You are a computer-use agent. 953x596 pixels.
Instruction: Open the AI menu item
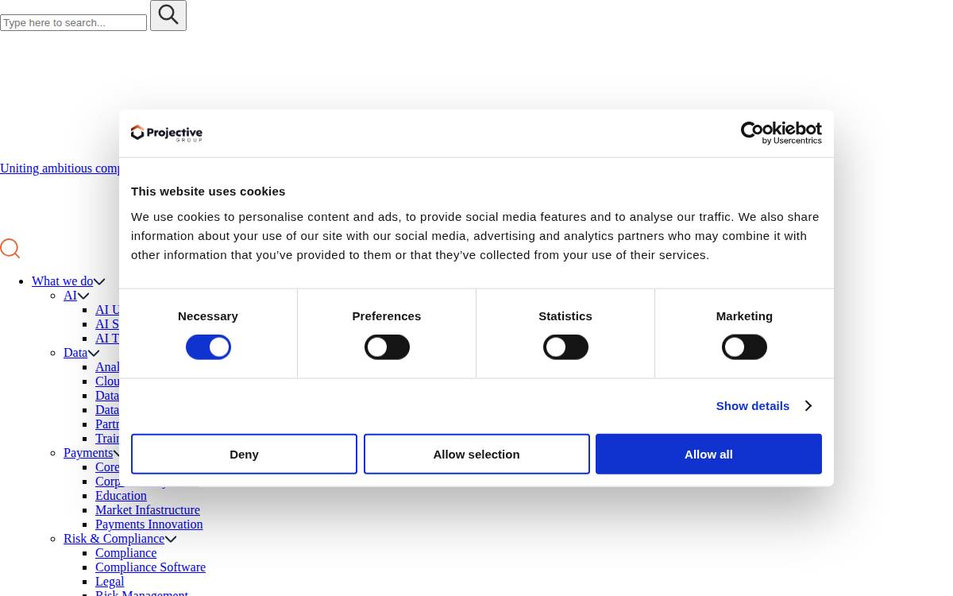[71, 296]
